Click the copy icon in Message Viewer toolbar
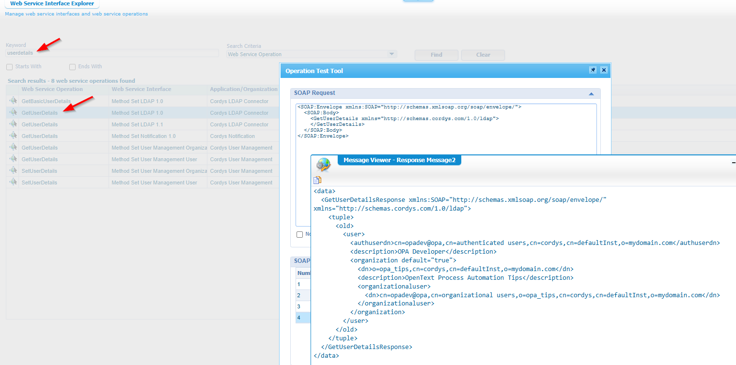Viewport: 736px width, 365px height. [317, 180]
